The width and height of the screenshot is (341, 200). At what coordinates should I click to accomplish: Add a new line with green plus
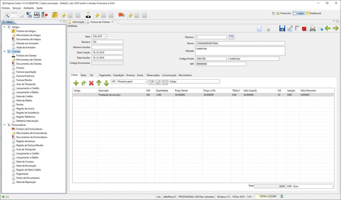coord(76,83)
